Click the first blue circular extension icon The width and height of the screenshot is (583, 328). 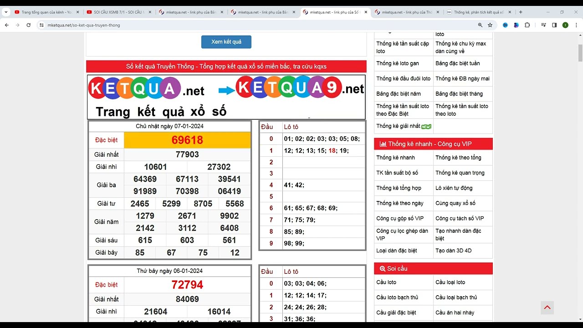click(x=505, y=25)
